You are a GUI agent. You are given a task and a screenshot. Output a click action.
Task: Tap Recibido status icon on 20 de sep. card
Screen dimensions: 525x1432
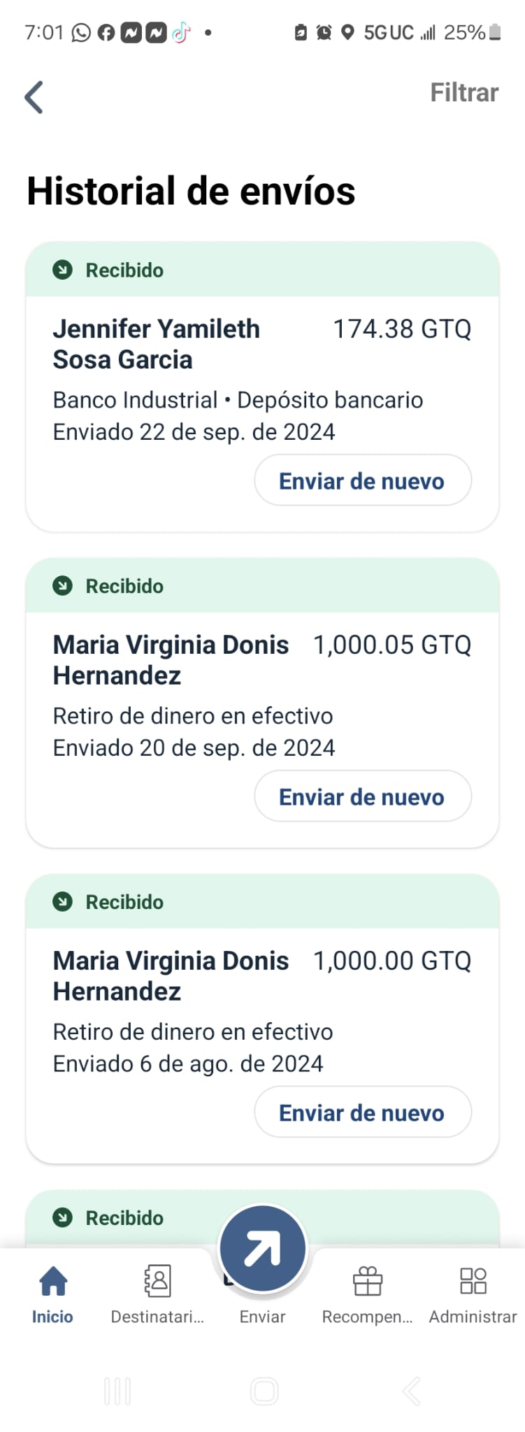click(x=63, y=586)
